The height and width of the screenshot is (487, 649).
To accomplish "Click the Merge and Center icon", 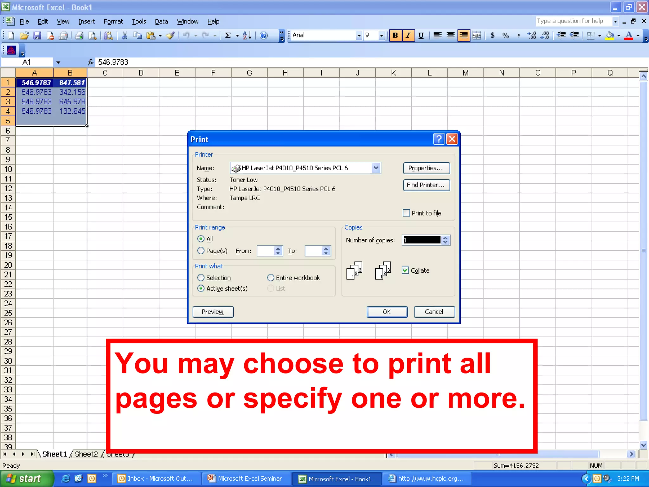I will [477, 36].
